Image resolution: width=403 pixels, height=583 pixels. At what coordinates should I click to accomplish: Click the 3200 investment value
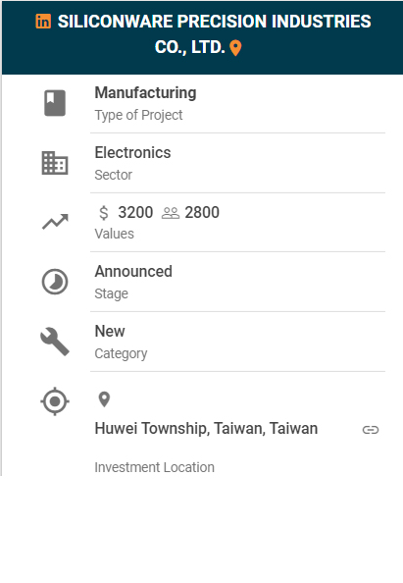[135, 213]
